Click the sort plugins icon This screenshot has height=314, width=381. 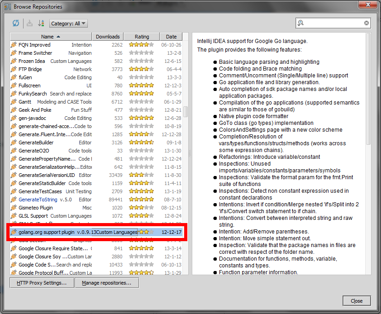click(41, 24)
